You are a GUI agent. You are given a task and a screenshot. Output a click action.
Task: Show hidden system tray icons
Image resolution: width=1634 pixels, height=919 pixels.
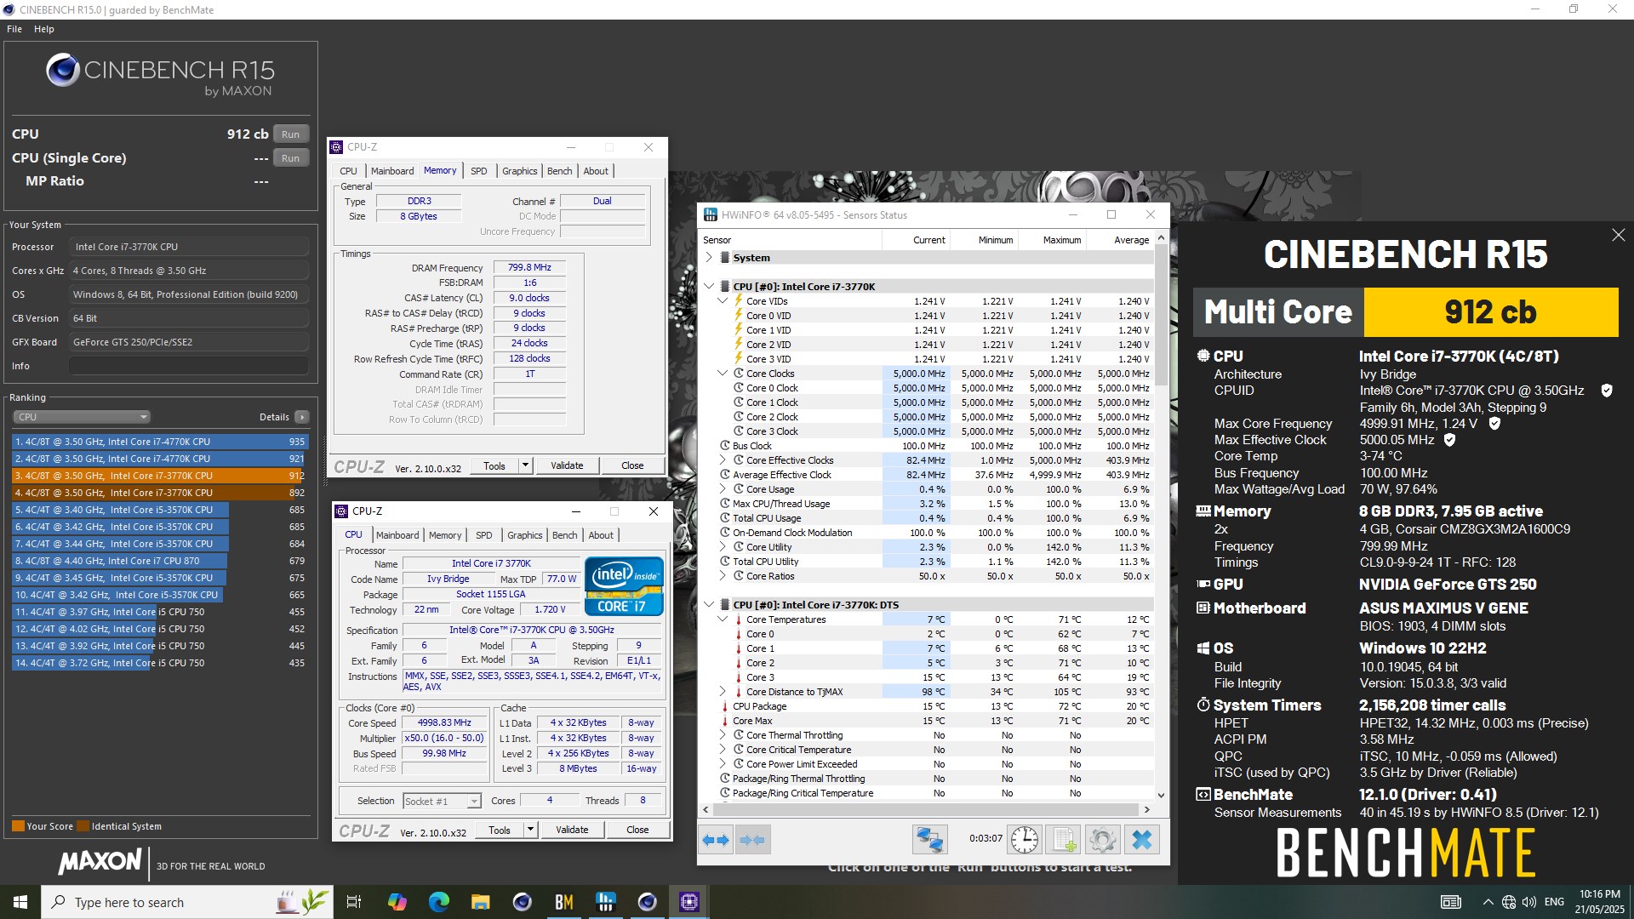pyautogui.click(x=1488, y=902)
